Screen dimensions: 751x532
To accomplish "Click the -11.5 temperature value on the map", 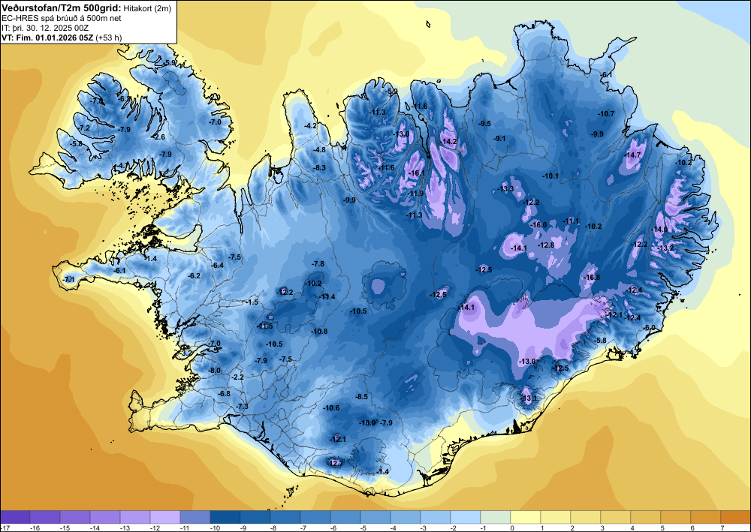I will [x=265, y=326].
